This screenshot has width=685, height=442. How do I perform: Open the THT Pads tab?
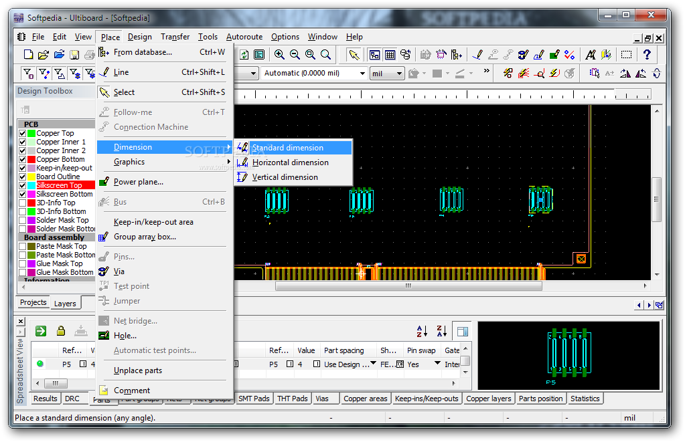[x=292, y=399]
